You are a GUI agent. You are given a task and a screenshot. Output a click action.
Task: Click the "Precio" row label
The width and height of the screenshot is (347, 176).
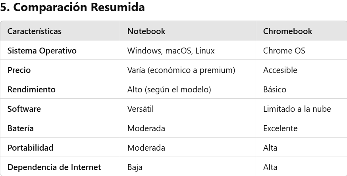click(x=19, y=70)
